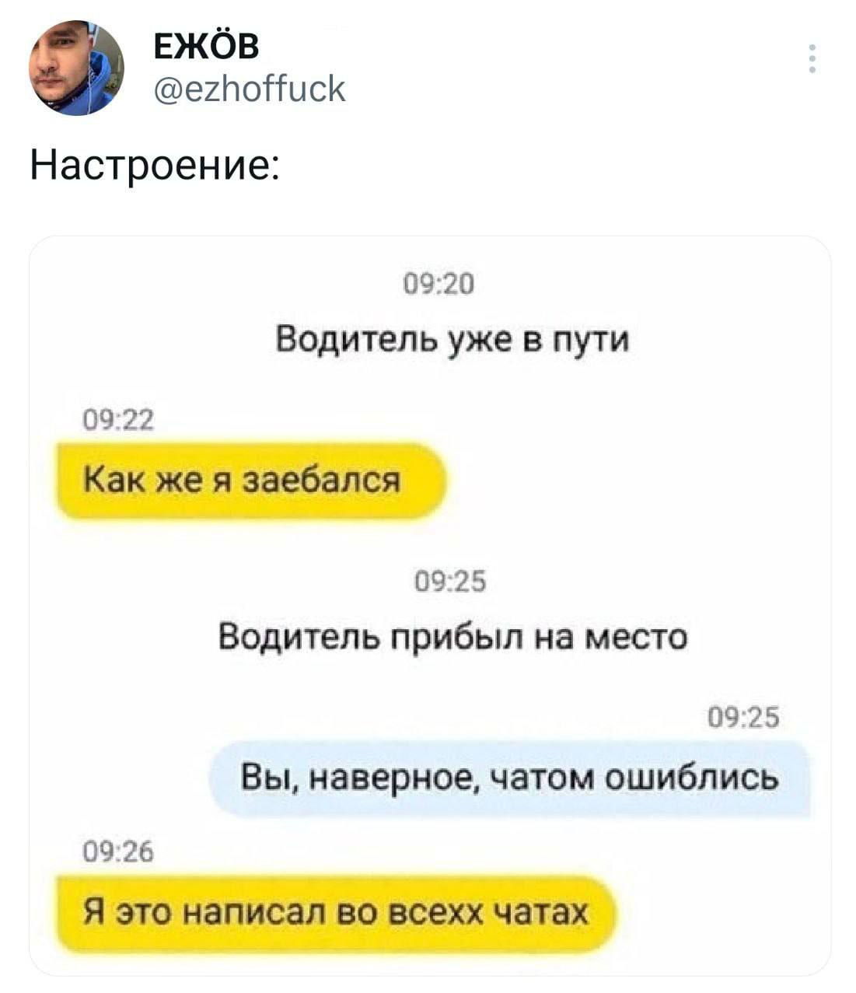Click the tweet text Настроение:

(155, 166)
